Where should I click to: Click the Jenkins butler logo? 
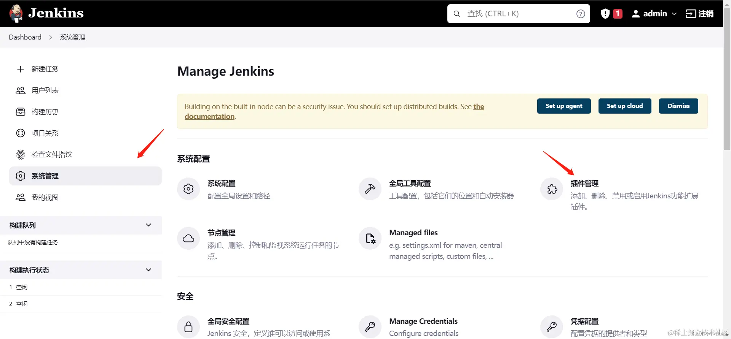(16, 13)
